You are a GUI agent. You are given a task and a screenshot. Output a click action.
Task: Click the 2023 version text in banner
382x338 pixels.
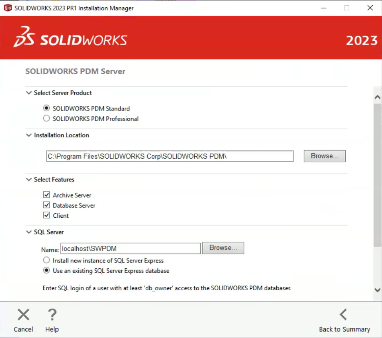click(x=362, y=40)
